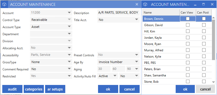
Task: Open the Age By dropdown
Action: click(137, 62)
